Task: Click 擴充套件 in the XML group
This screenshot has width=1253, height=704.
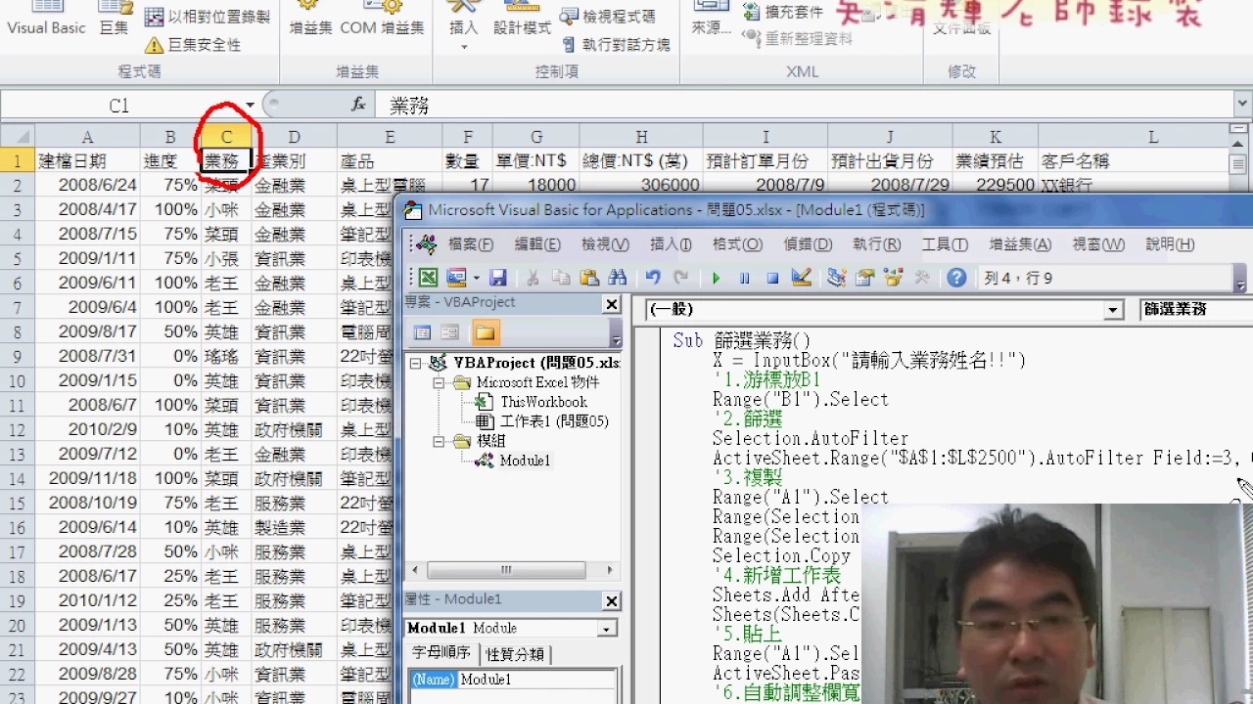Action: pyautogui.click(x=783, y=12)
